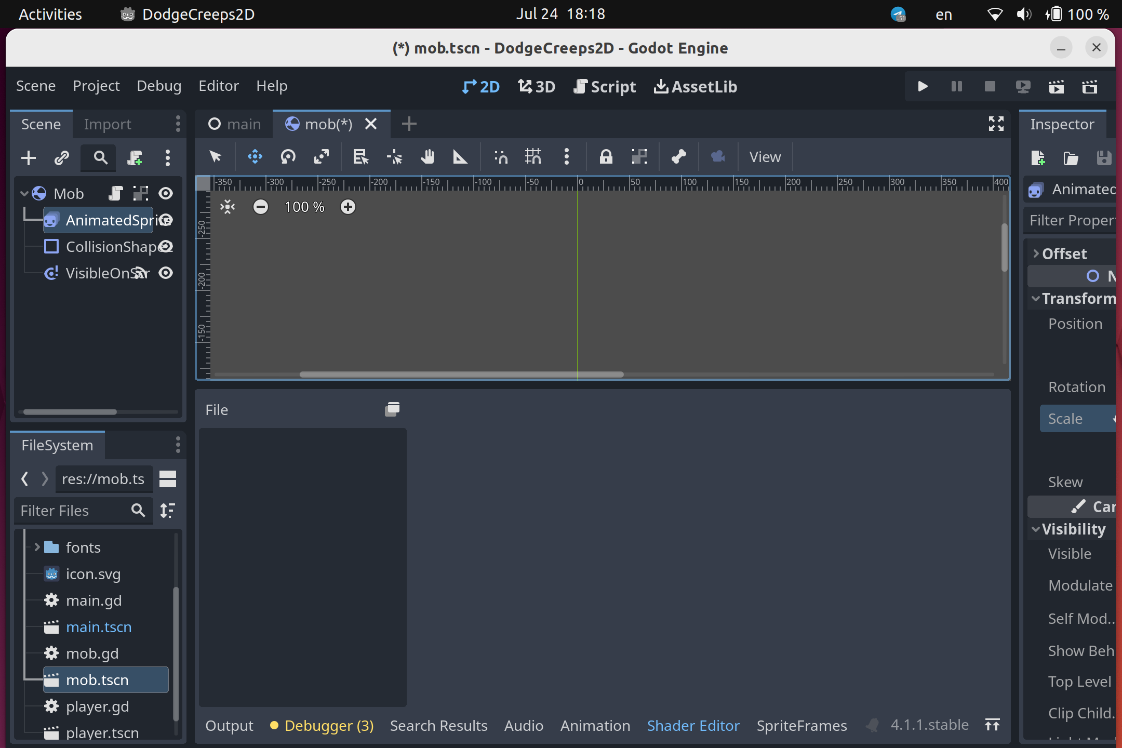This screenshot has width=1122, height=748.
Task: Collapse the Transform section in Inspector
Action: point(1037,298)
